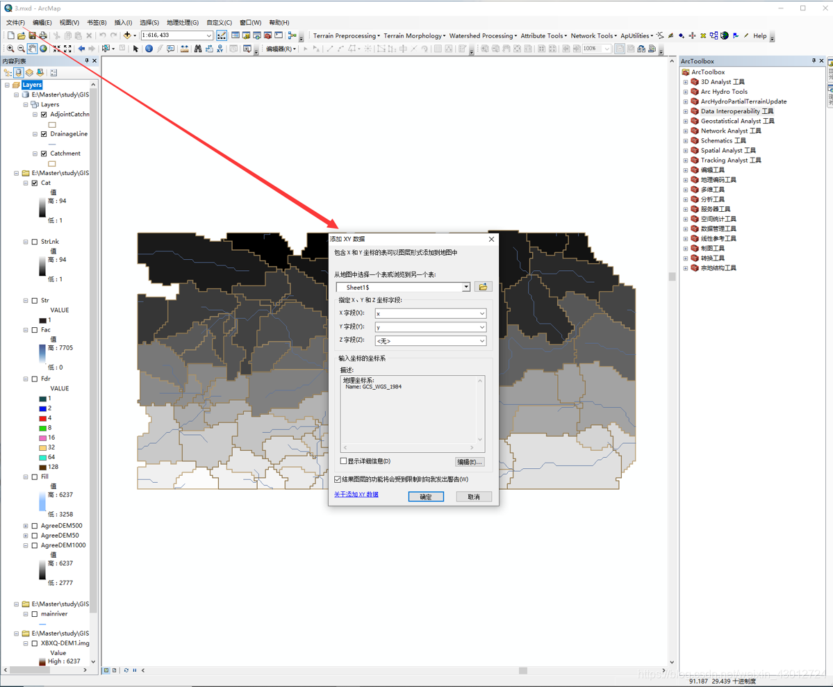Click the New map document icon
The width and height of the screenshot is (833, 687).
(10, 35)
